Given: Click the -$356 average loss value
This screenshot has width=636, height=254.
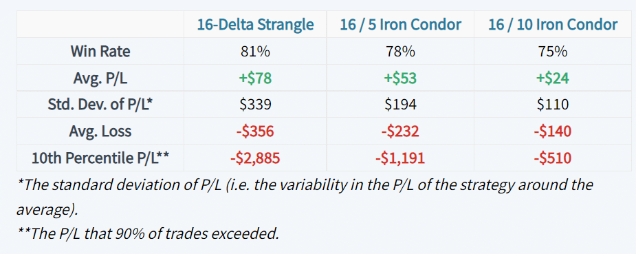Looking at the screenshot, I should click(255, 131).
